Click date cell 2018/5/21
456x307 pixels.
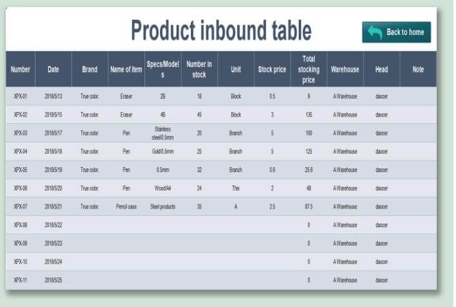click(x=54, y=206)
